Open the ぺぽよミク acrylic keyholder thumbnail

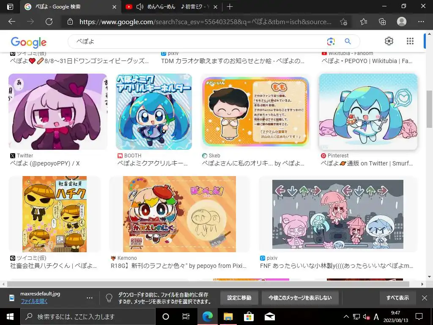[x=154, y=112]
